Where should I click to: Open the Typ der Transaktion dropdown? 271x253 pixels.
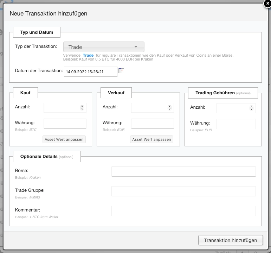[x=104, y=47]
